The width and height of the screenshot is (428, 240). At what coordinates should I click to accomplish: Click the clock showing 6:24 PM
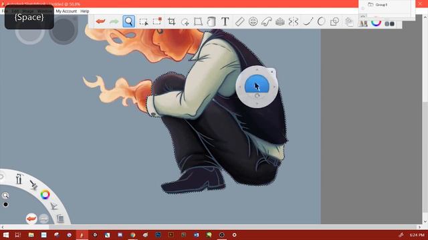[417, 235]
